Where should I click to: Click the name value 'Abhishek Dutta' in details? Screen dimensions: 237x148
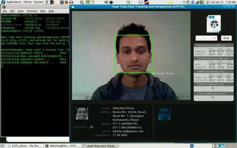click(x=123, y=108)
